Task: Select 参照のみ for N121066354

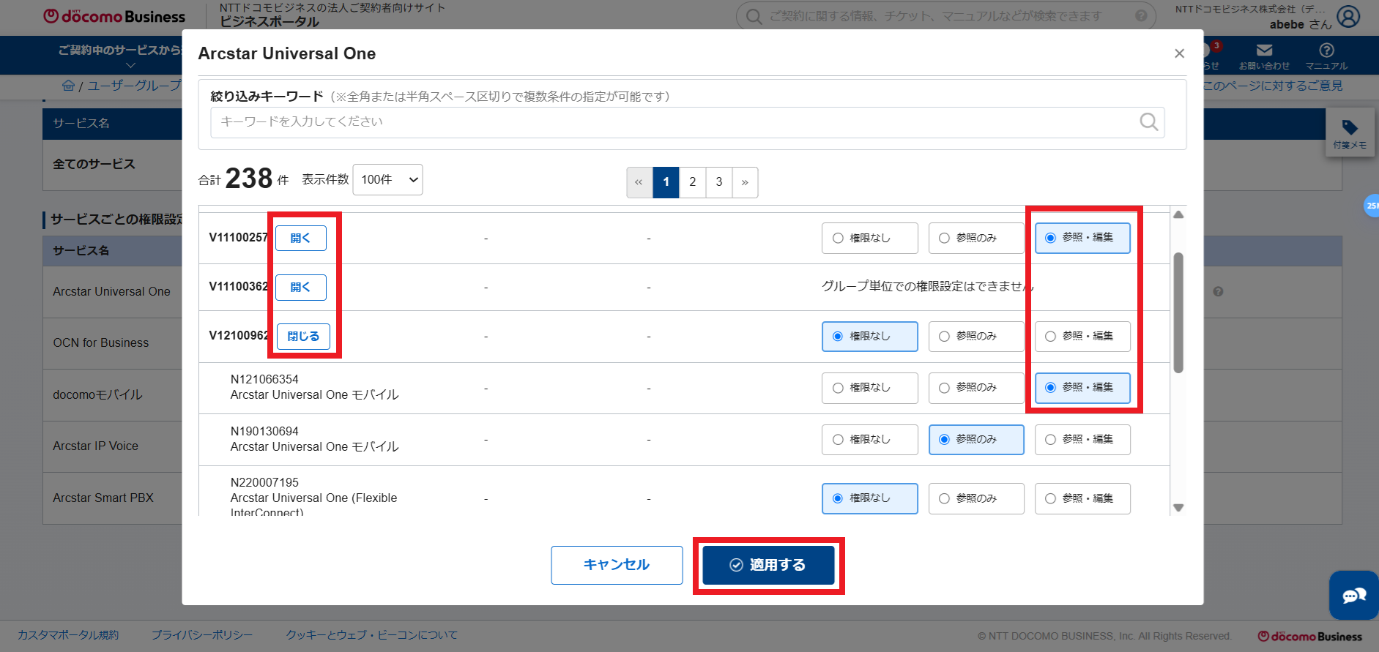Action: (x=976, y=388)
